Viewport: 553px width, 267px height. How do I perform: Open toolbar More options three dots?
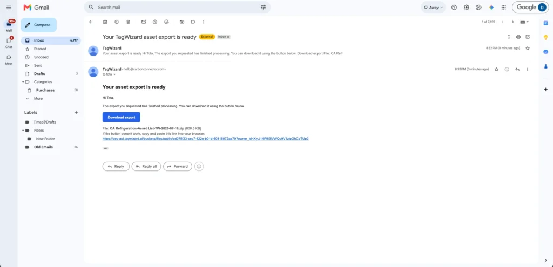[204, 22]
